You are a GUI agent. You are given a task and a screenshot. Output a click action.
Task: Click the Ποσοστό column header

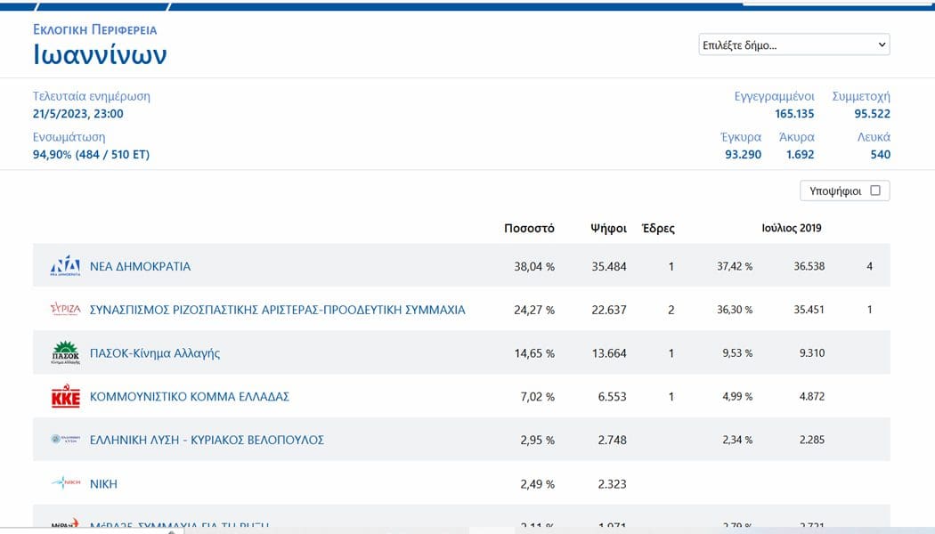tap(529, 228)
